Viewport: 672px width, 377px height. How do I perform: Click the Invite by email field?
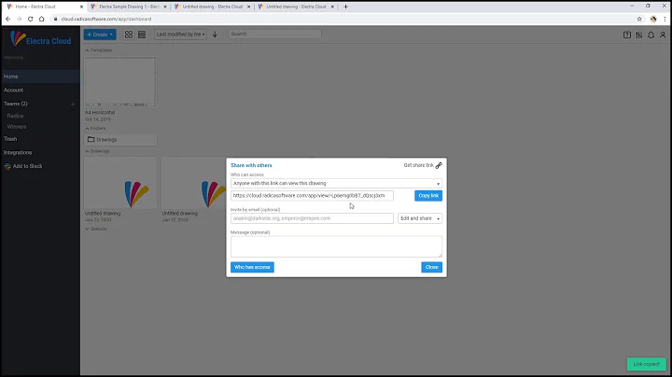(312, 218)
